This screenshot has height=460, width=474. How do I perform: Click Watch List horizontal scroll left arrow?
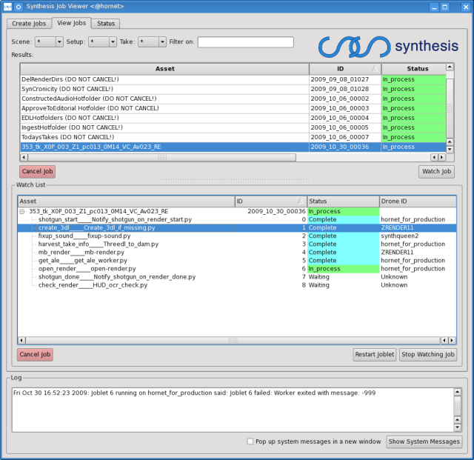[x=21, y=340]
